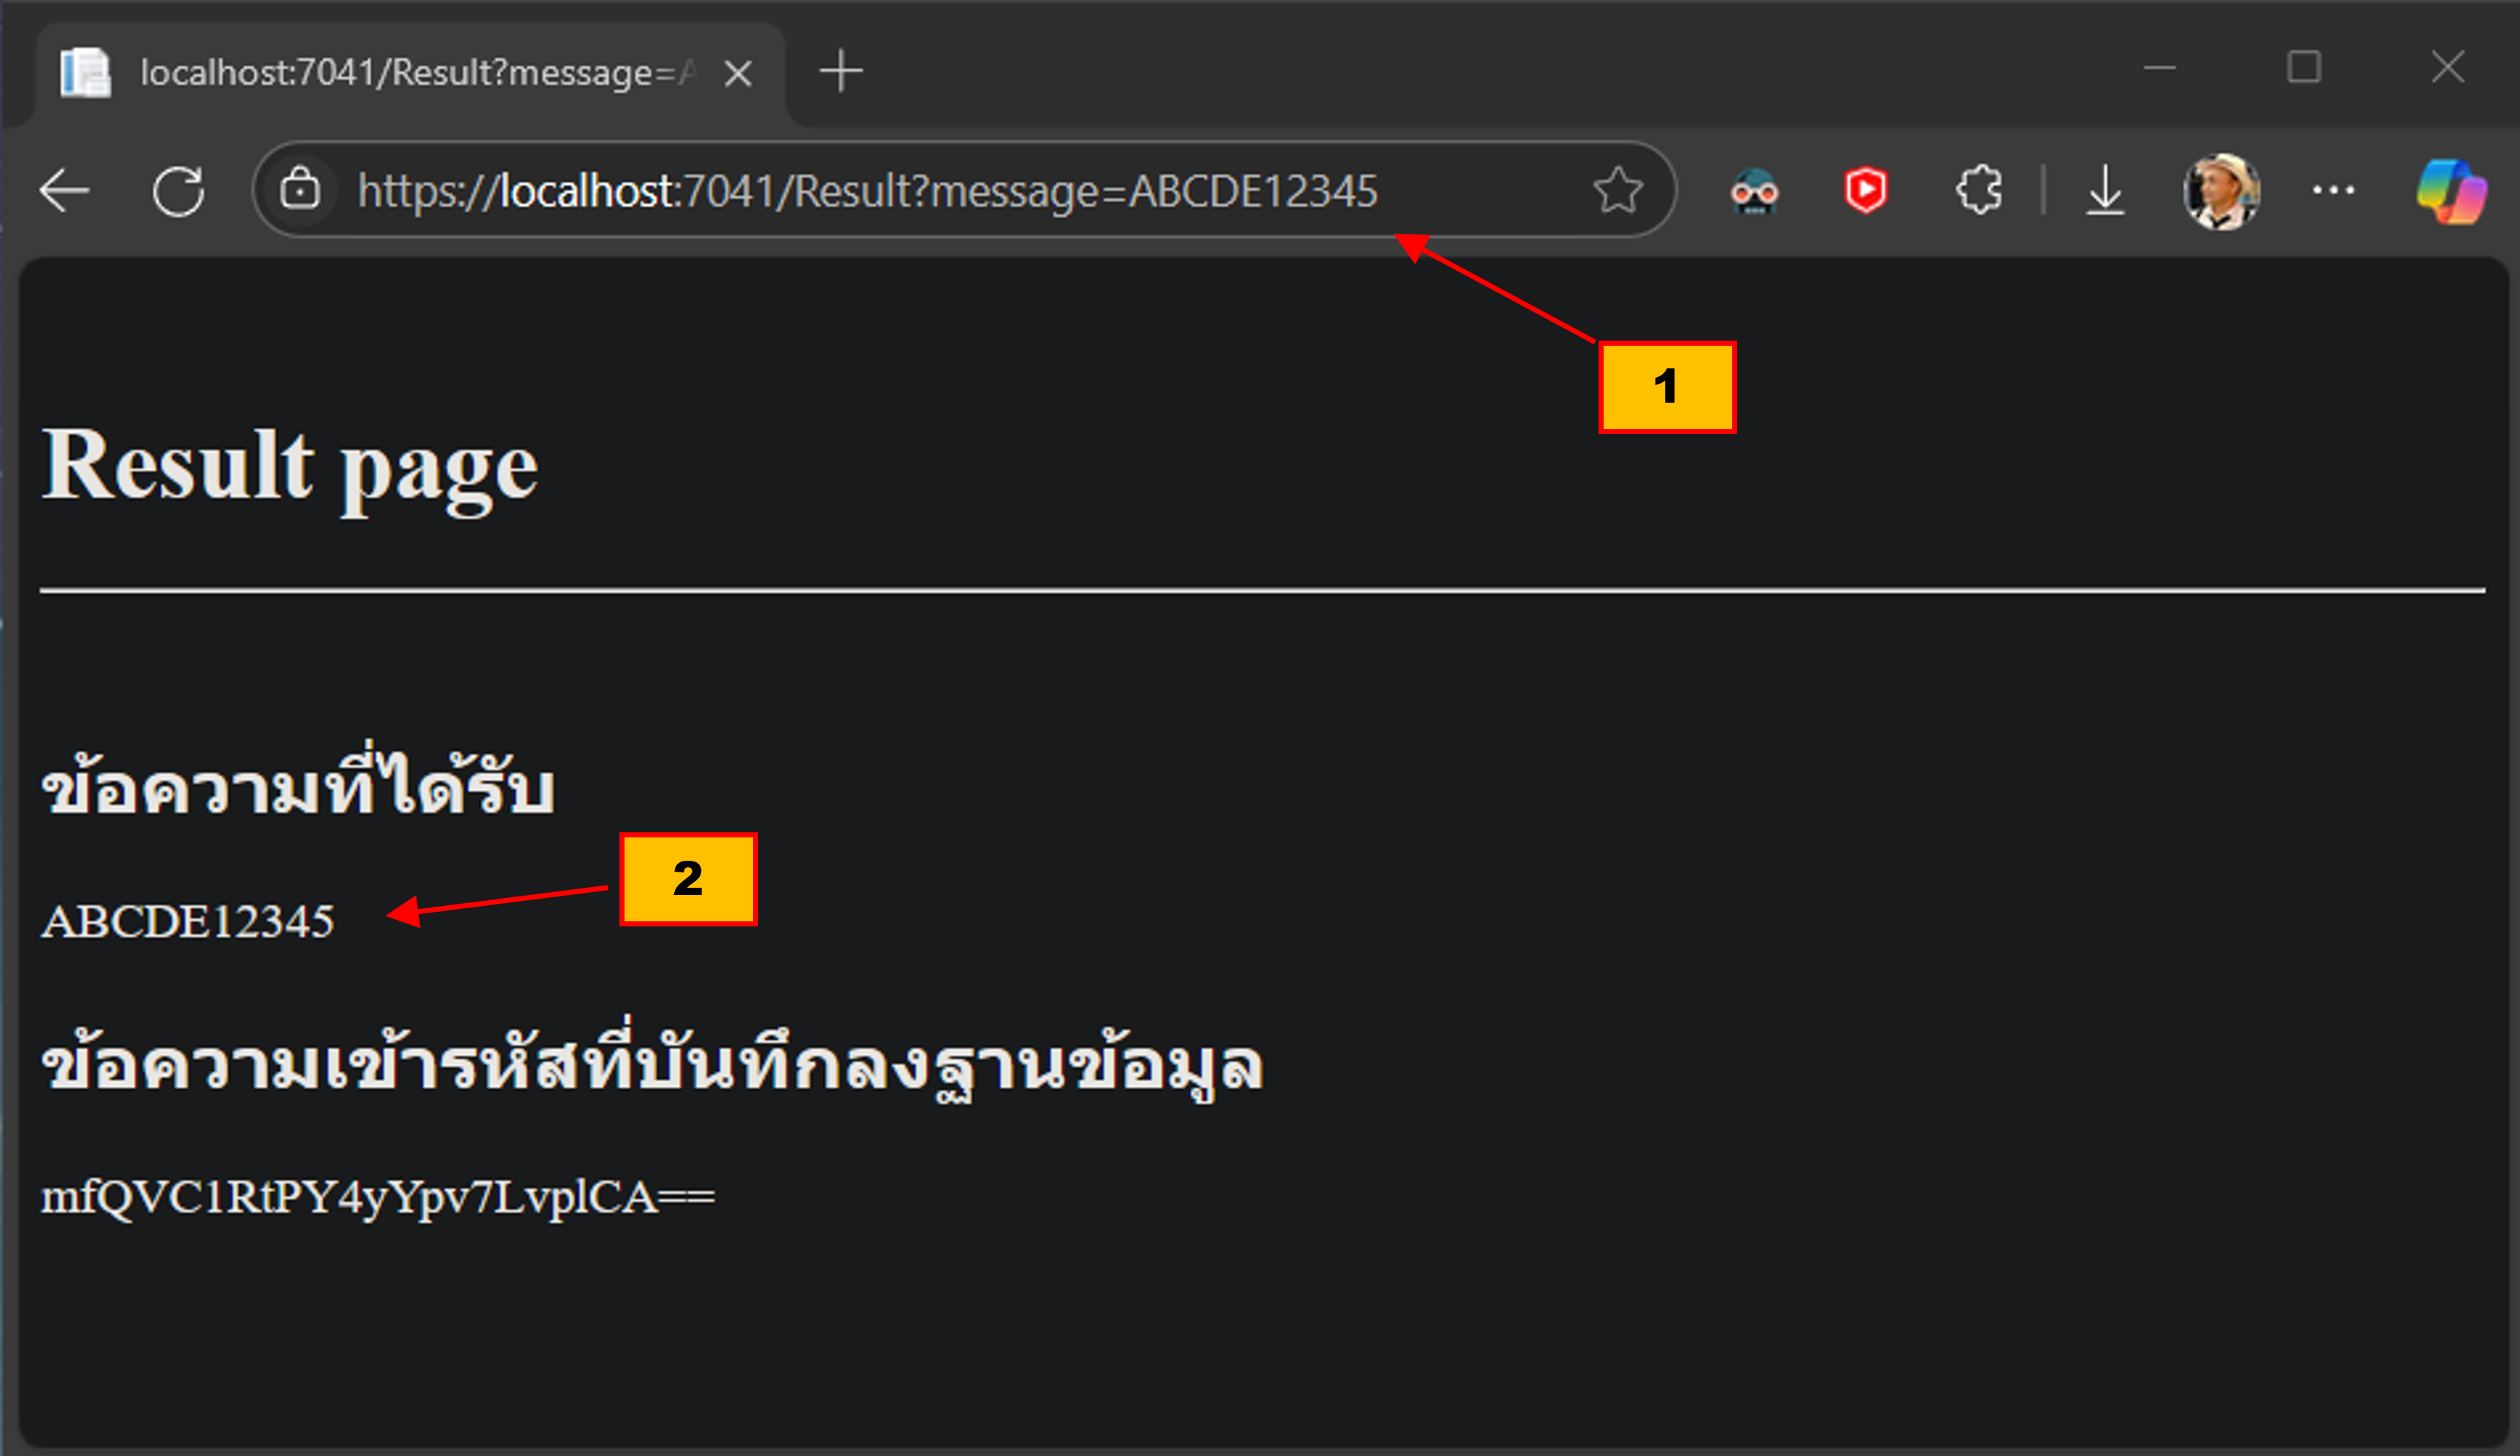The height and width of the screenshot is (1456, 2520).
Task: Click the back navigation arrow
Action: click(64, 190)
